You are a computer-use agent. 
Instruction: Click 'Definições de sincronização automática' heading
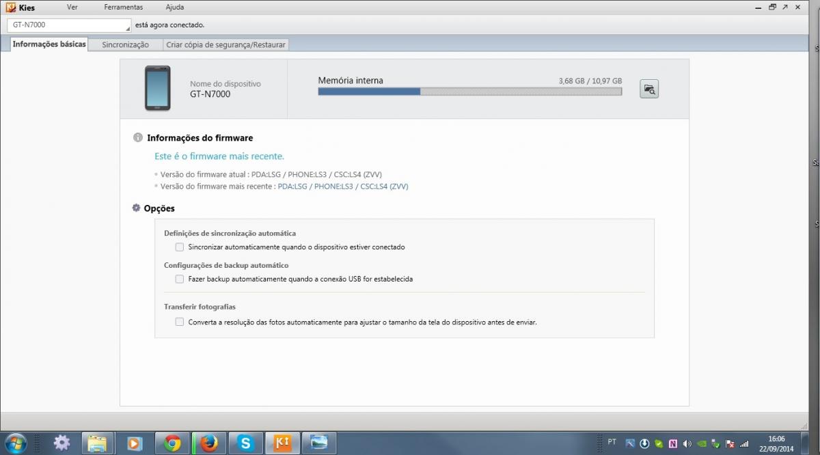pos(230,234)
